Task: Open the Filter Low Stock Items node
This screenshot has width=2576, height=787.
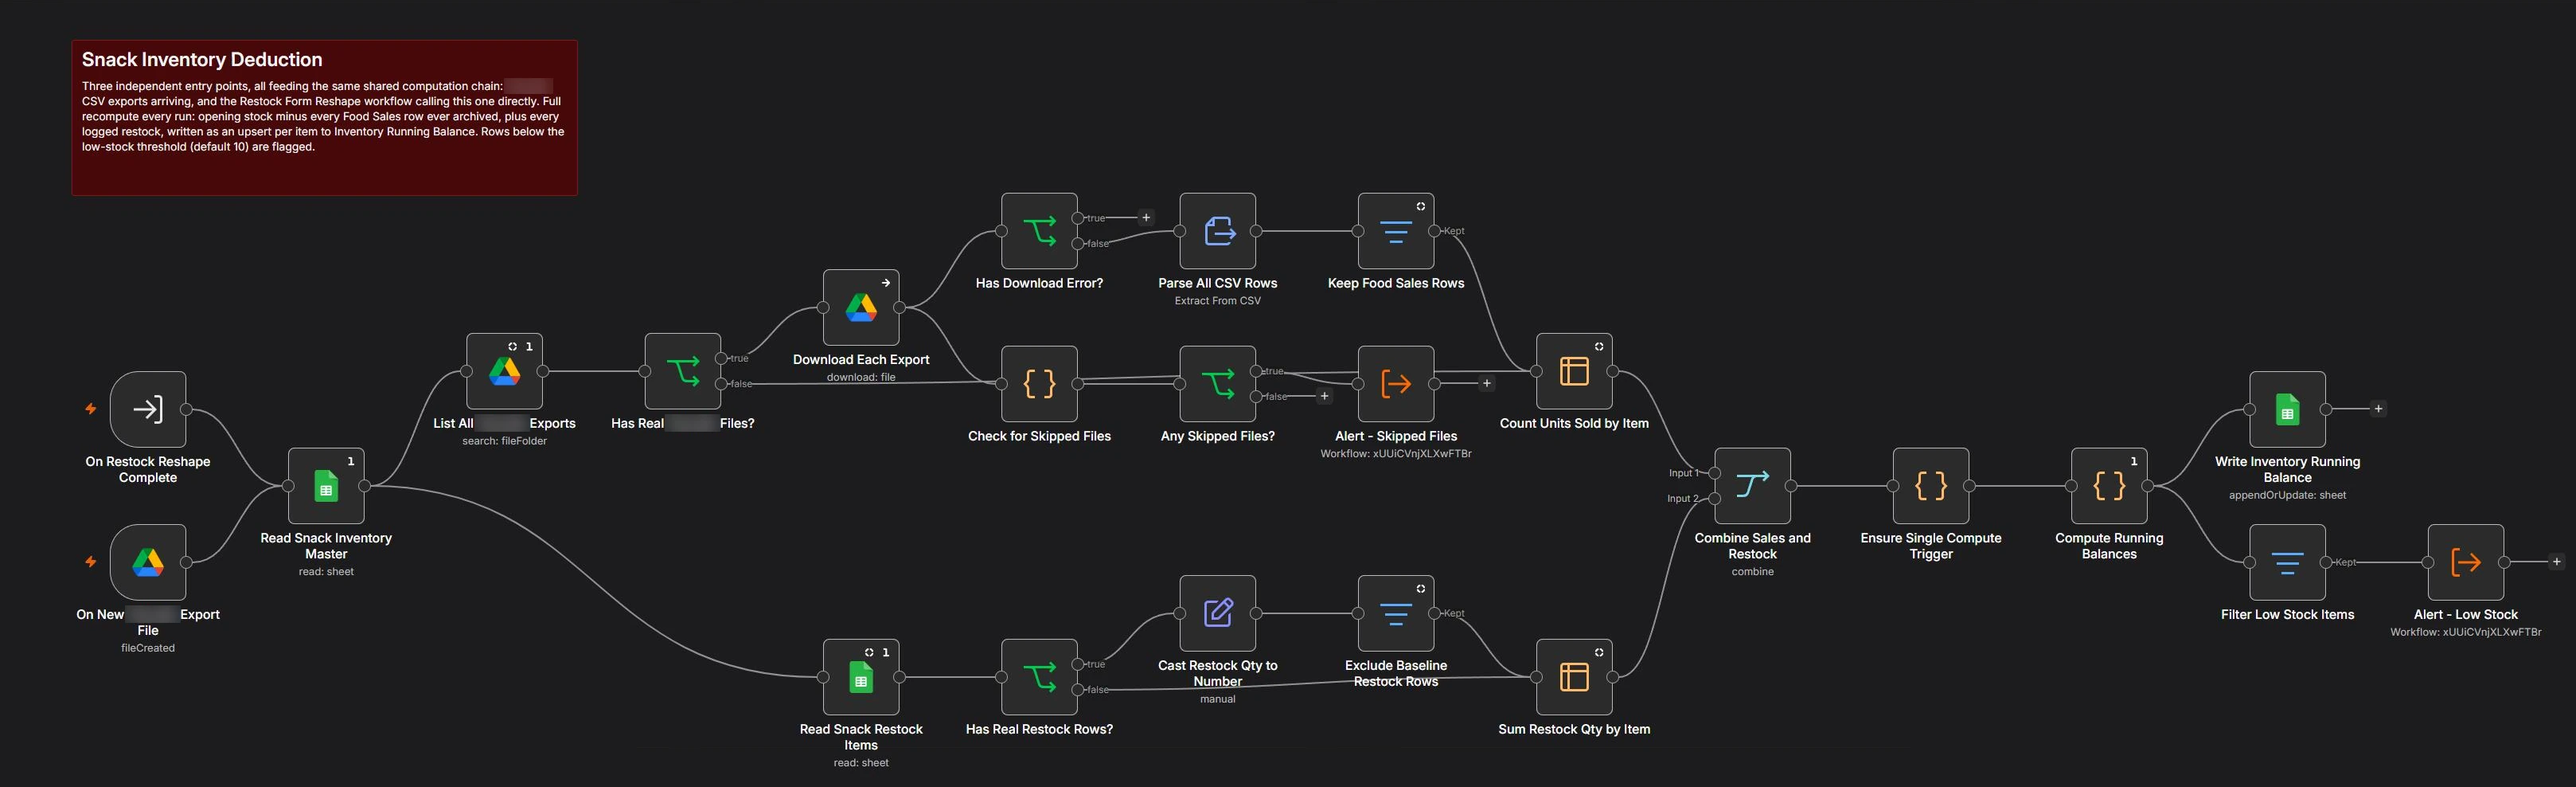Action: click(2288, 562)
